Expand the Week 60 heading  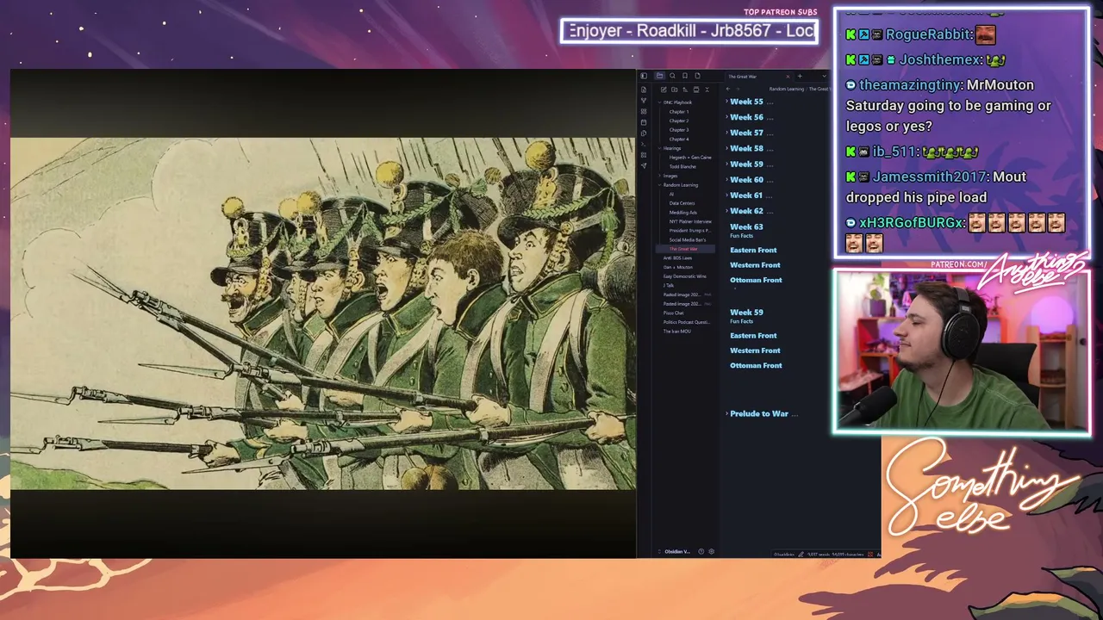coord(726,180)
